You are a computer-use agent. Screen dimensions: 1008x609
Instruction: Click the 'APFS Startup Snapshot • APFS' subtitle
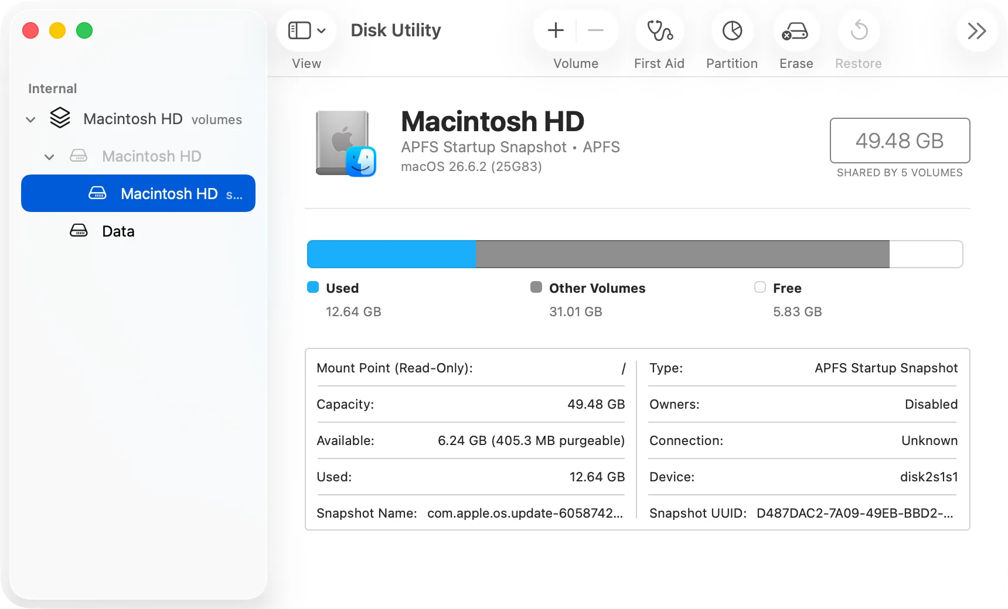(510, 147)
